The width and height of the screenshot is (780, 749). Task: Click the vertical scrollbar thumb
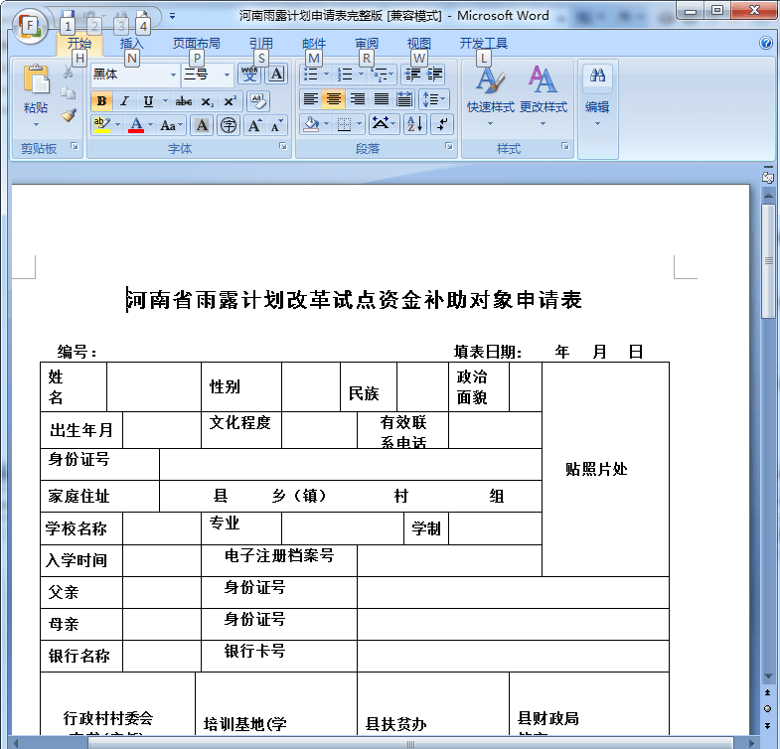[768, 258]
